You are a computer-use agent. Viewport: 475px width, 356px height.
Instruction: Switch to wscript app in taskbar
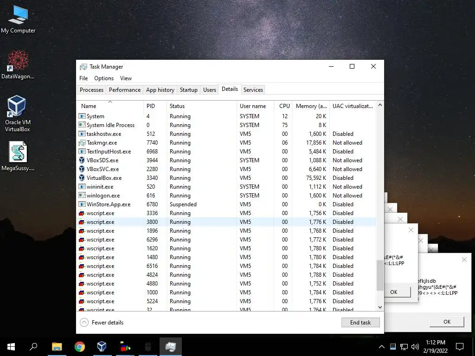tap(125, 347)
